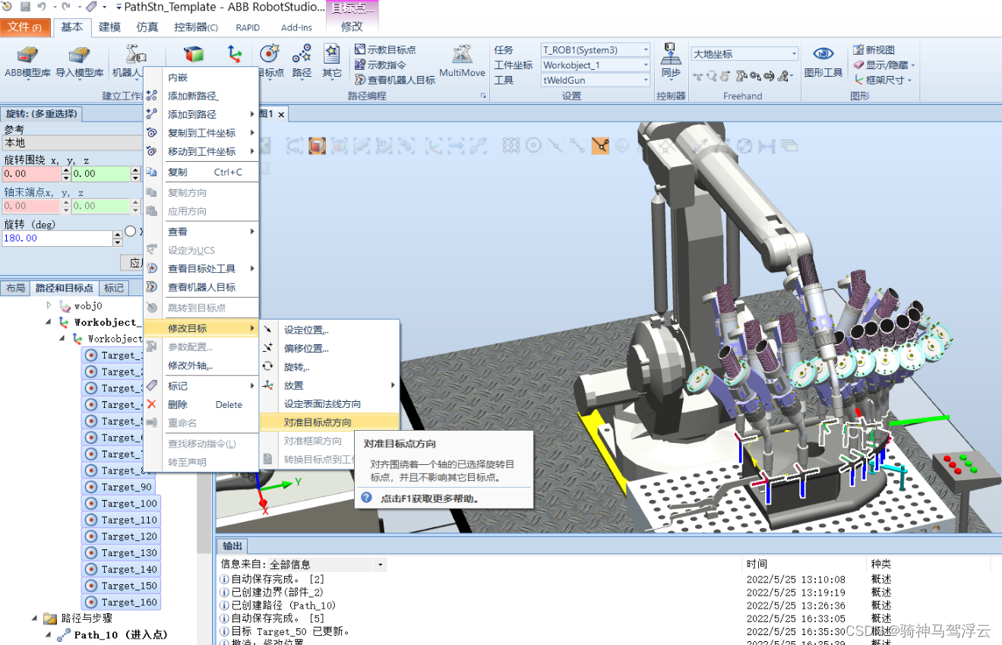Select 偏移位置 in submenu
Image resolution: width=1002 pixels, height=645 pixels.
tap(329, 349)
